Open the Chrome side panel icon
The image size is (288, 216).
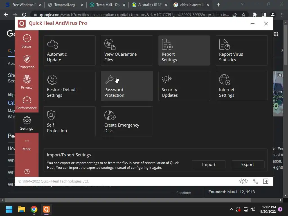click(264, 15)
